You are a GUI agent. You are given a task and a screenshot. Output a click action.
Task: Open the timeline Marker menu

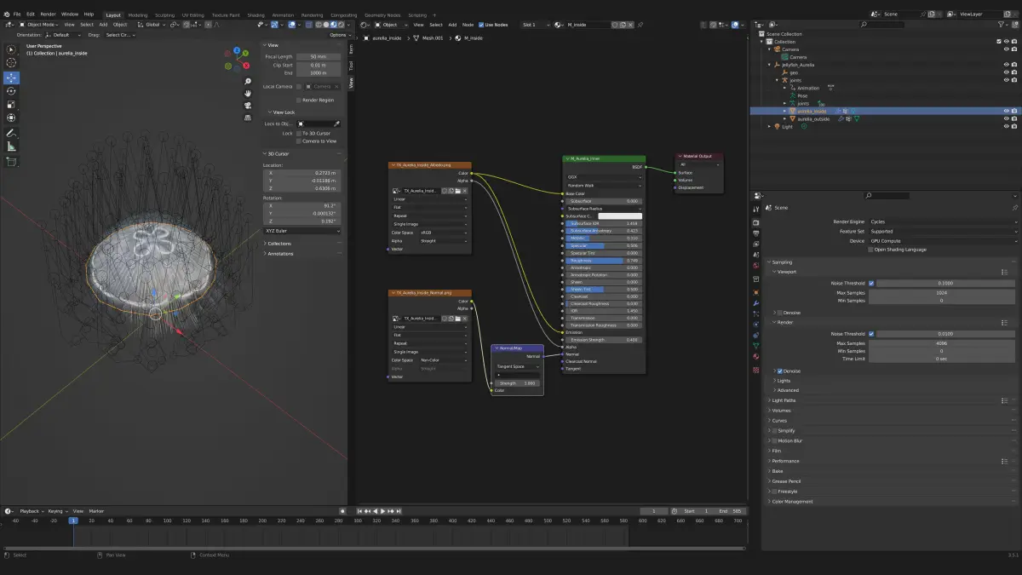coord(96,511)
